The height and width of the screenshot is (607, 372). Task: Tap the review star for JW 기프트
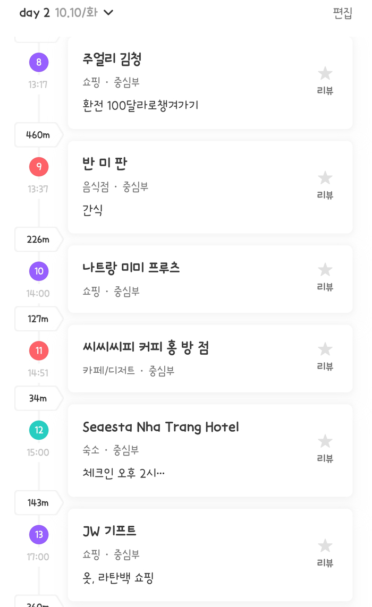pyautogui.click(x=325, y=546)
